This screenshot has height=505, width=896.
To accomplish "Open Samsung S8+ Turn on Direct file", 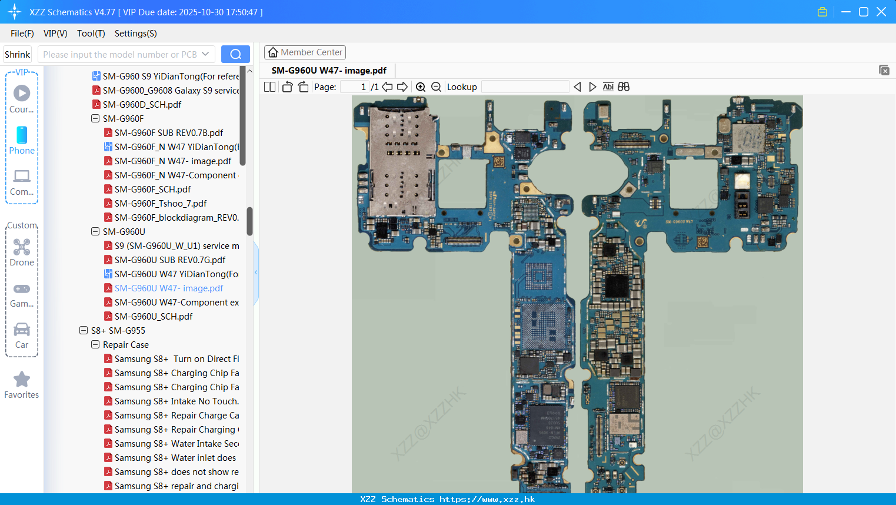I will (176, 358).
